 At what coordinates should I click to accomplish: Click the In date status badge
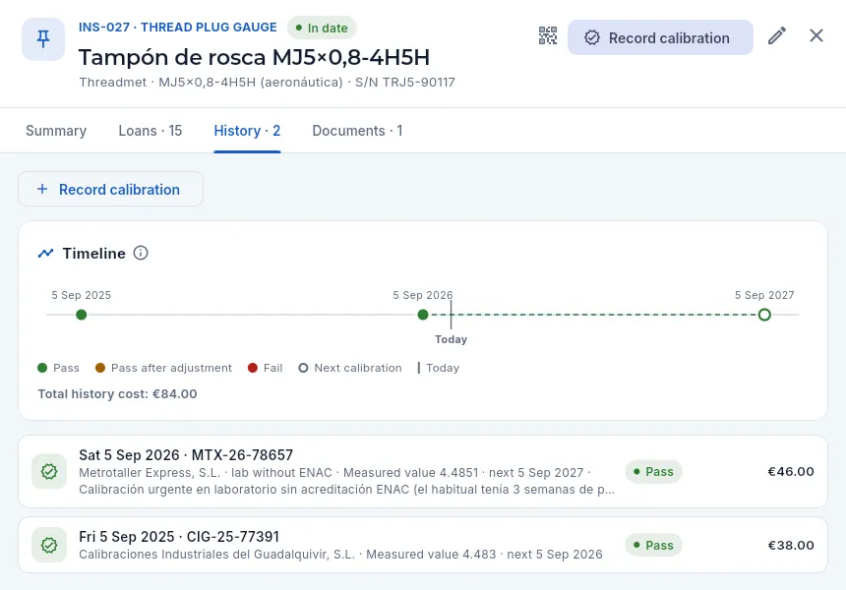coord(322,28)
